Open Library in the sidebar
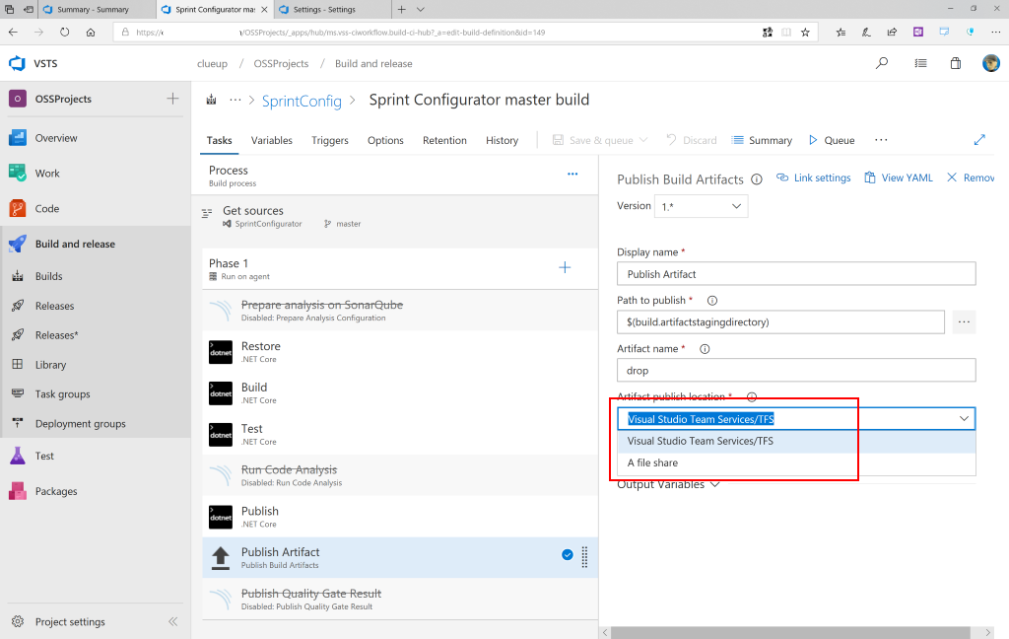1009x639 pixels. (x=50, y=365)
